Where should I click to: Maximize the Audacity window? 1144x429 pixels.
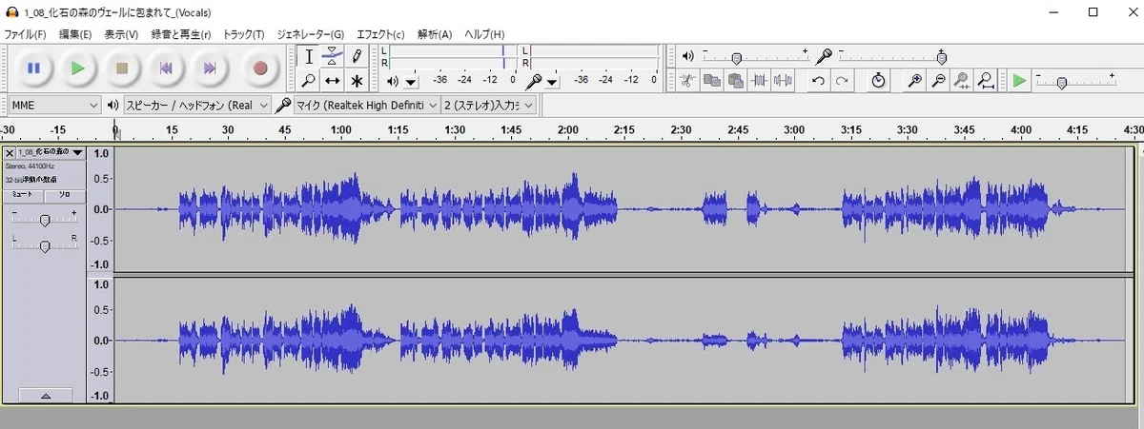coord(1093,12)
